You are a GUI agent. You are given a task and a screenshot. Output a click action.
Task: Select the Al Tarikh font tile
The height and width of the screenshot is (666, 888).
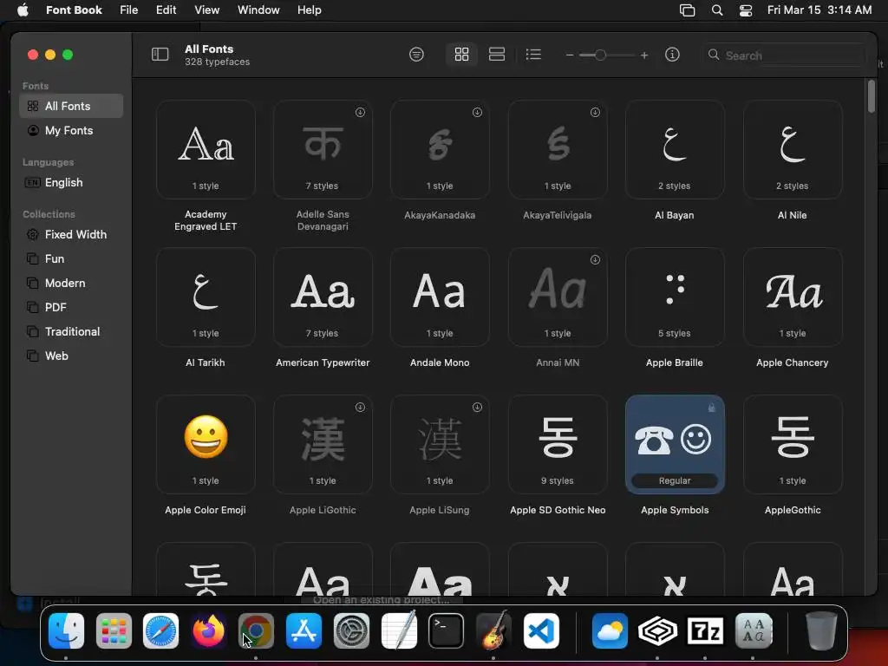(x=206, y=297)
